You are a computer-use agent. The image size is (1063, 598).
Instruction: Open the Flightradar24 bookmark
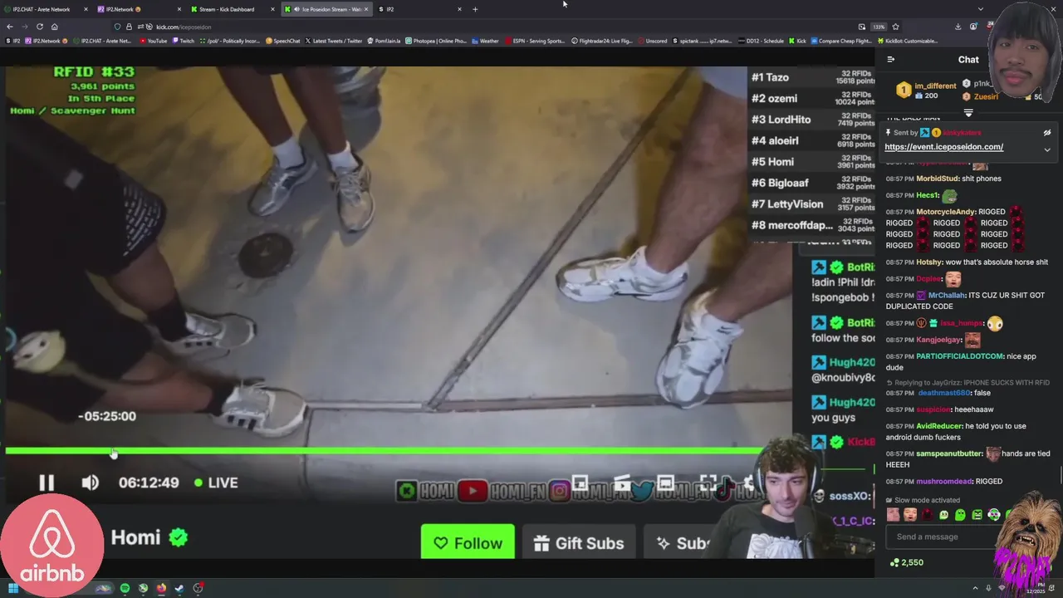(602, 41)
